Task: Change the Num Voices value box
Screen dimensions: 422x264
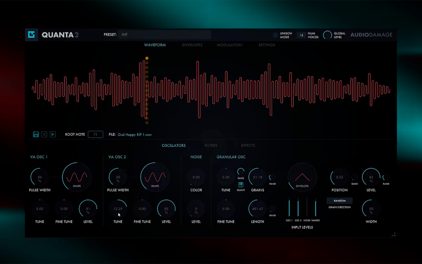Action: 301,35
